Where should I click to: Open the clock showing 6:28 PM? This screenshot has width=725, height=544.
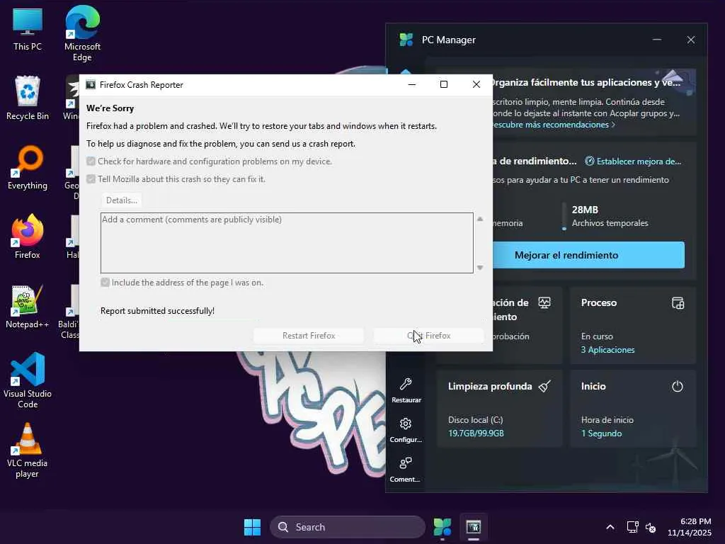(689, 527)
